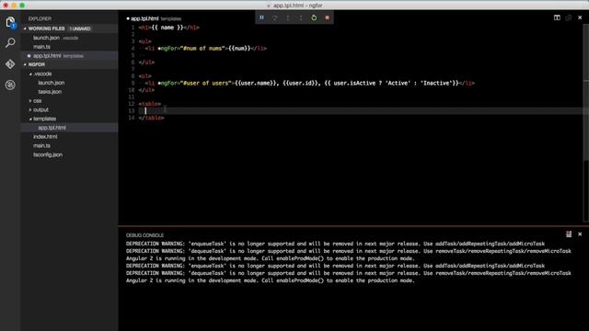Click line number 13 in the gutter
Screen dimensions: 589x331
click(x=131, y=110)
